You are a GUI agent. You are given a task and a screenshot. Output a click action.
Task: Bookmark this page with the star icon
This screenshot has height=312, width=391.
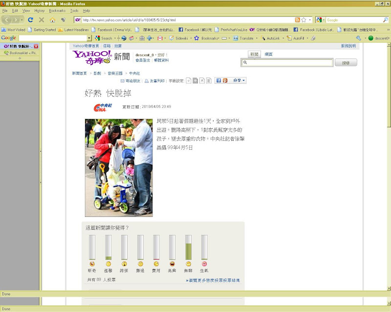pos(304,20)
